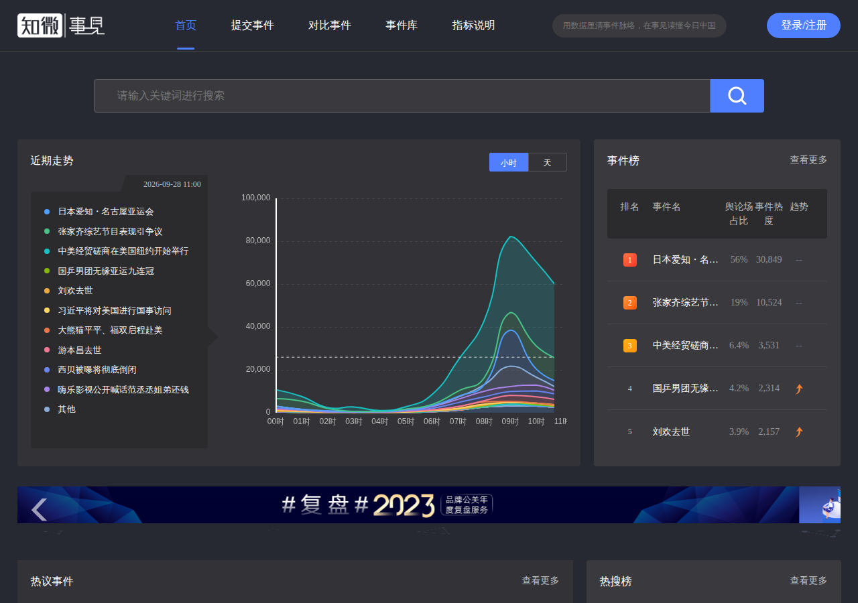Click the rank 1 badge for 日本爱知
This screenshot has height=603, width=858.
pos(629,260)
